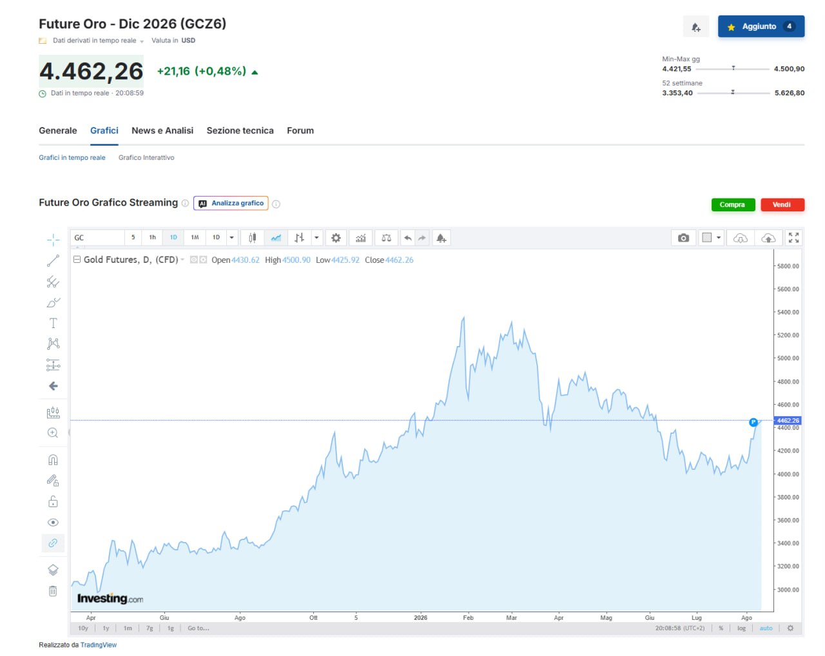Open the Forum tab
This screenshot has width=825, height=656.
coord(300,131)
